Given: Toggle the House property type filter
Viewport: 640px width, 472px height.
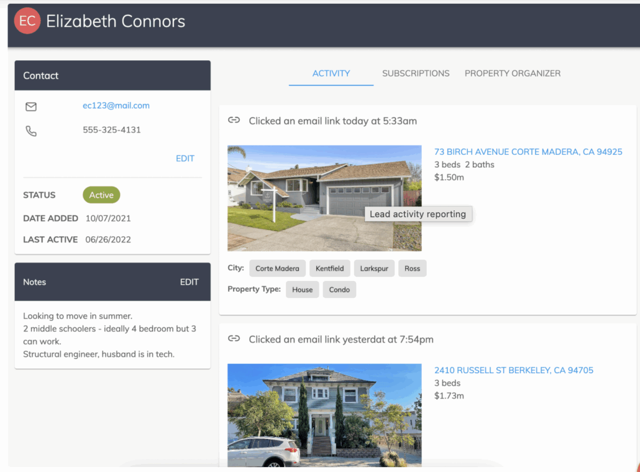Looking at the screenshot, I should 302,289.
